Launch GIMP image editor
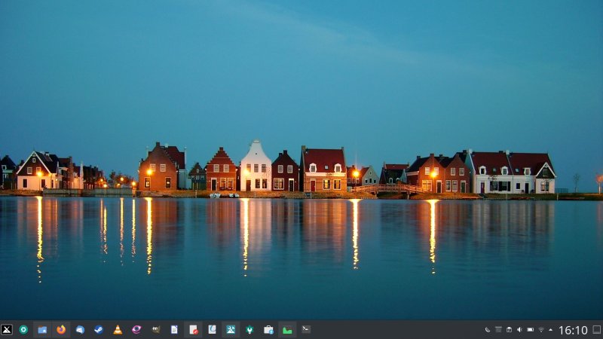 (155, 329)
